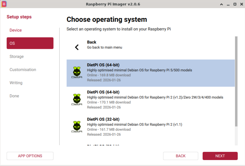
Task: Click the OS list vertical scrollbar thumb
Action: coord(236,81)
